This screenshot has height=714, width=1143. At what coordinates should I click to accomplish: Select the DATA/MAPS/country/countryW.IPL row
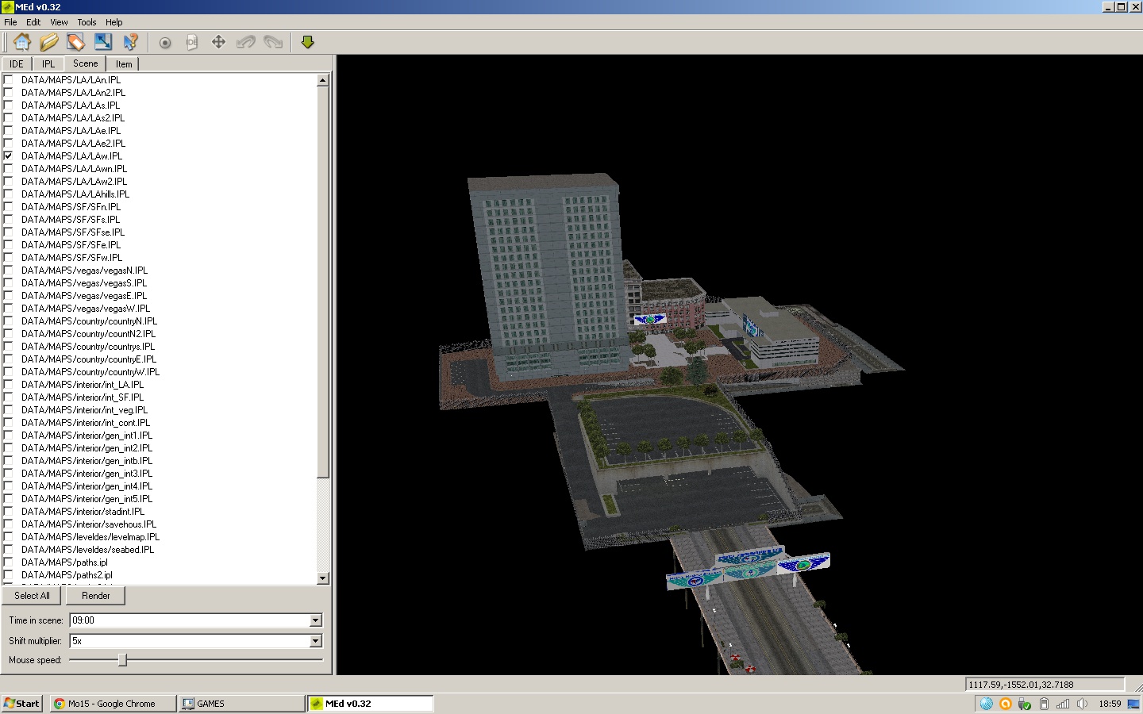coord(90,372)
